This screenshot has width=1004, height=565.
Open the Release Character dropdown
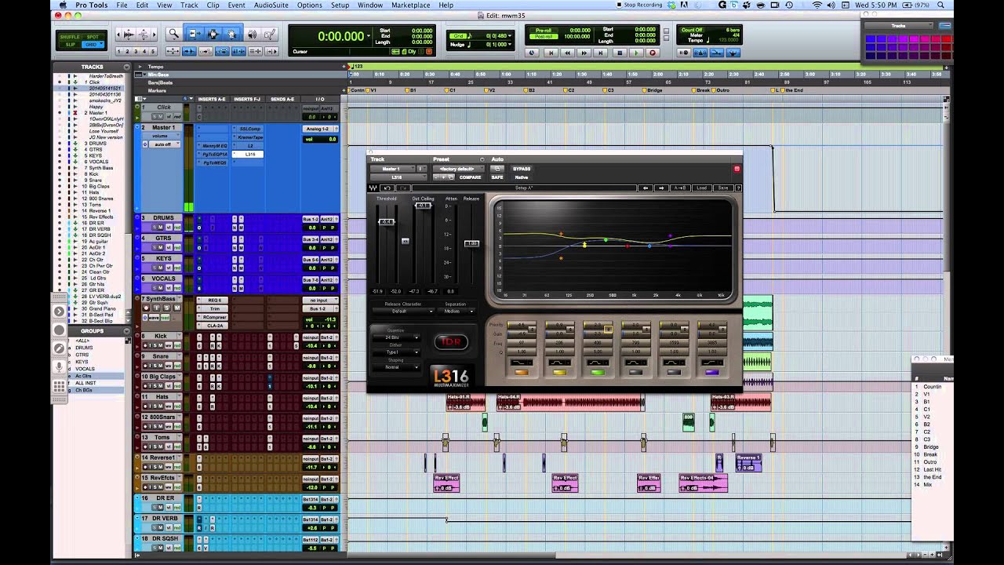[x=402, y=312]
